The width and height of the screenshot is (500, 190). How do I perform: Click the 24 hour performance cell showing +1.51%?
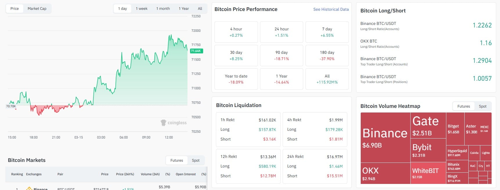pos(281,32)
